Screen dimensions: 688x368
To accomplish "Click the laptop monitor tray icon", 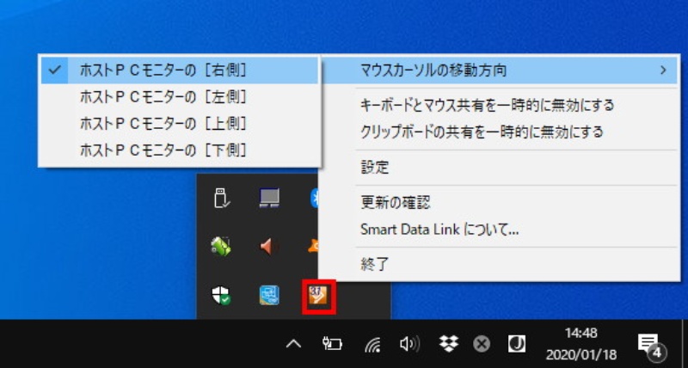I will tap(269, 199).
